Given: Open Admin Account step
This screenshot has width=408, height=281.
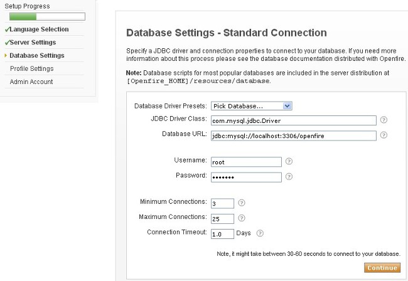Looking at the screenshot, I should coord(30,82).
